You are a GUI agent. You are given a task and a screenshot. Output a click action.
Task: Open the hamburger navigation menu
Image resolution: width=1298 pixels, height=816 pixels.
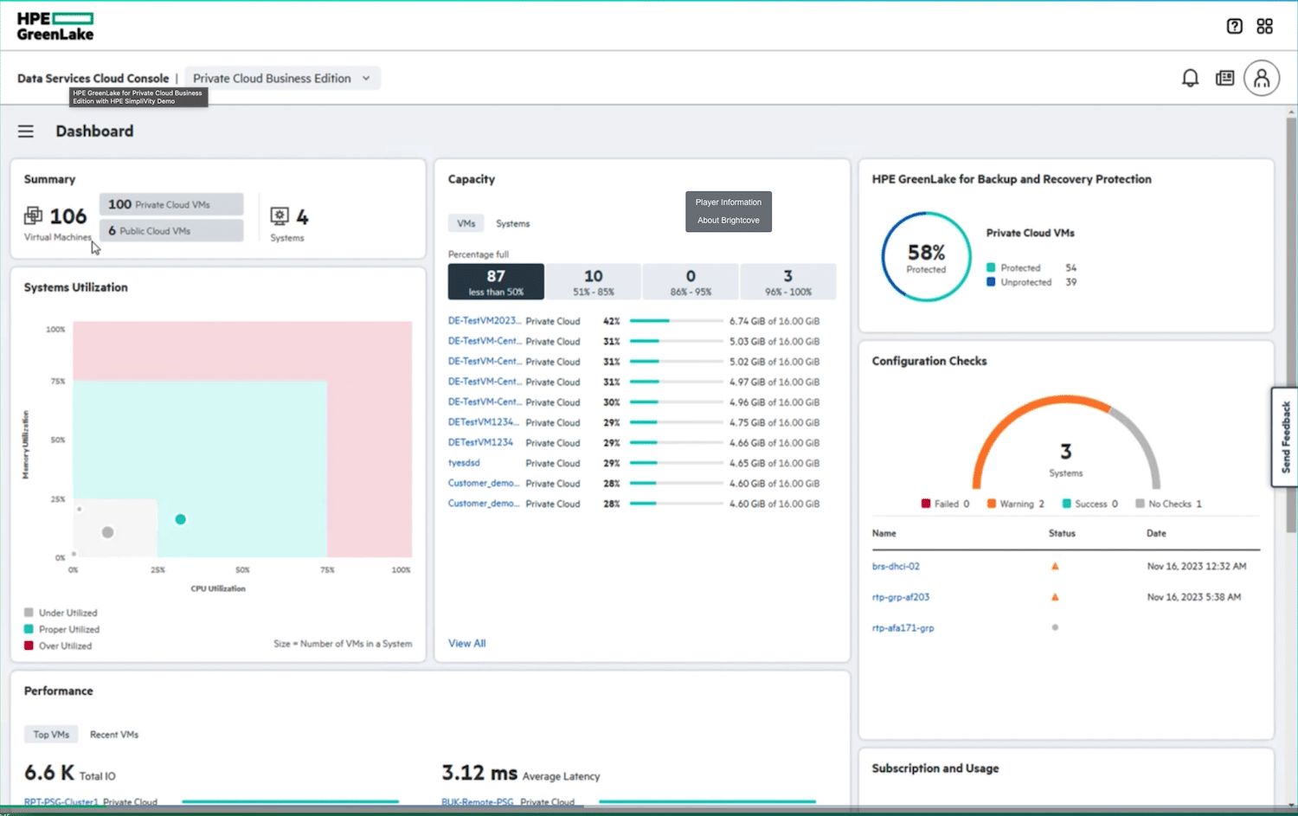[x=26, y=132]
